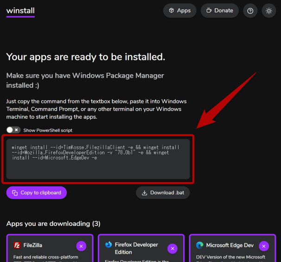Copy command with Copy to clipboard button
281x262 pixels.
[37, 192]
